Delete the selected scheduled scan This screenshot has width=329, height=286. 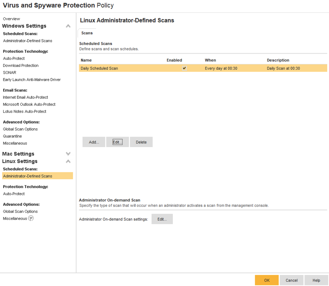141,142
